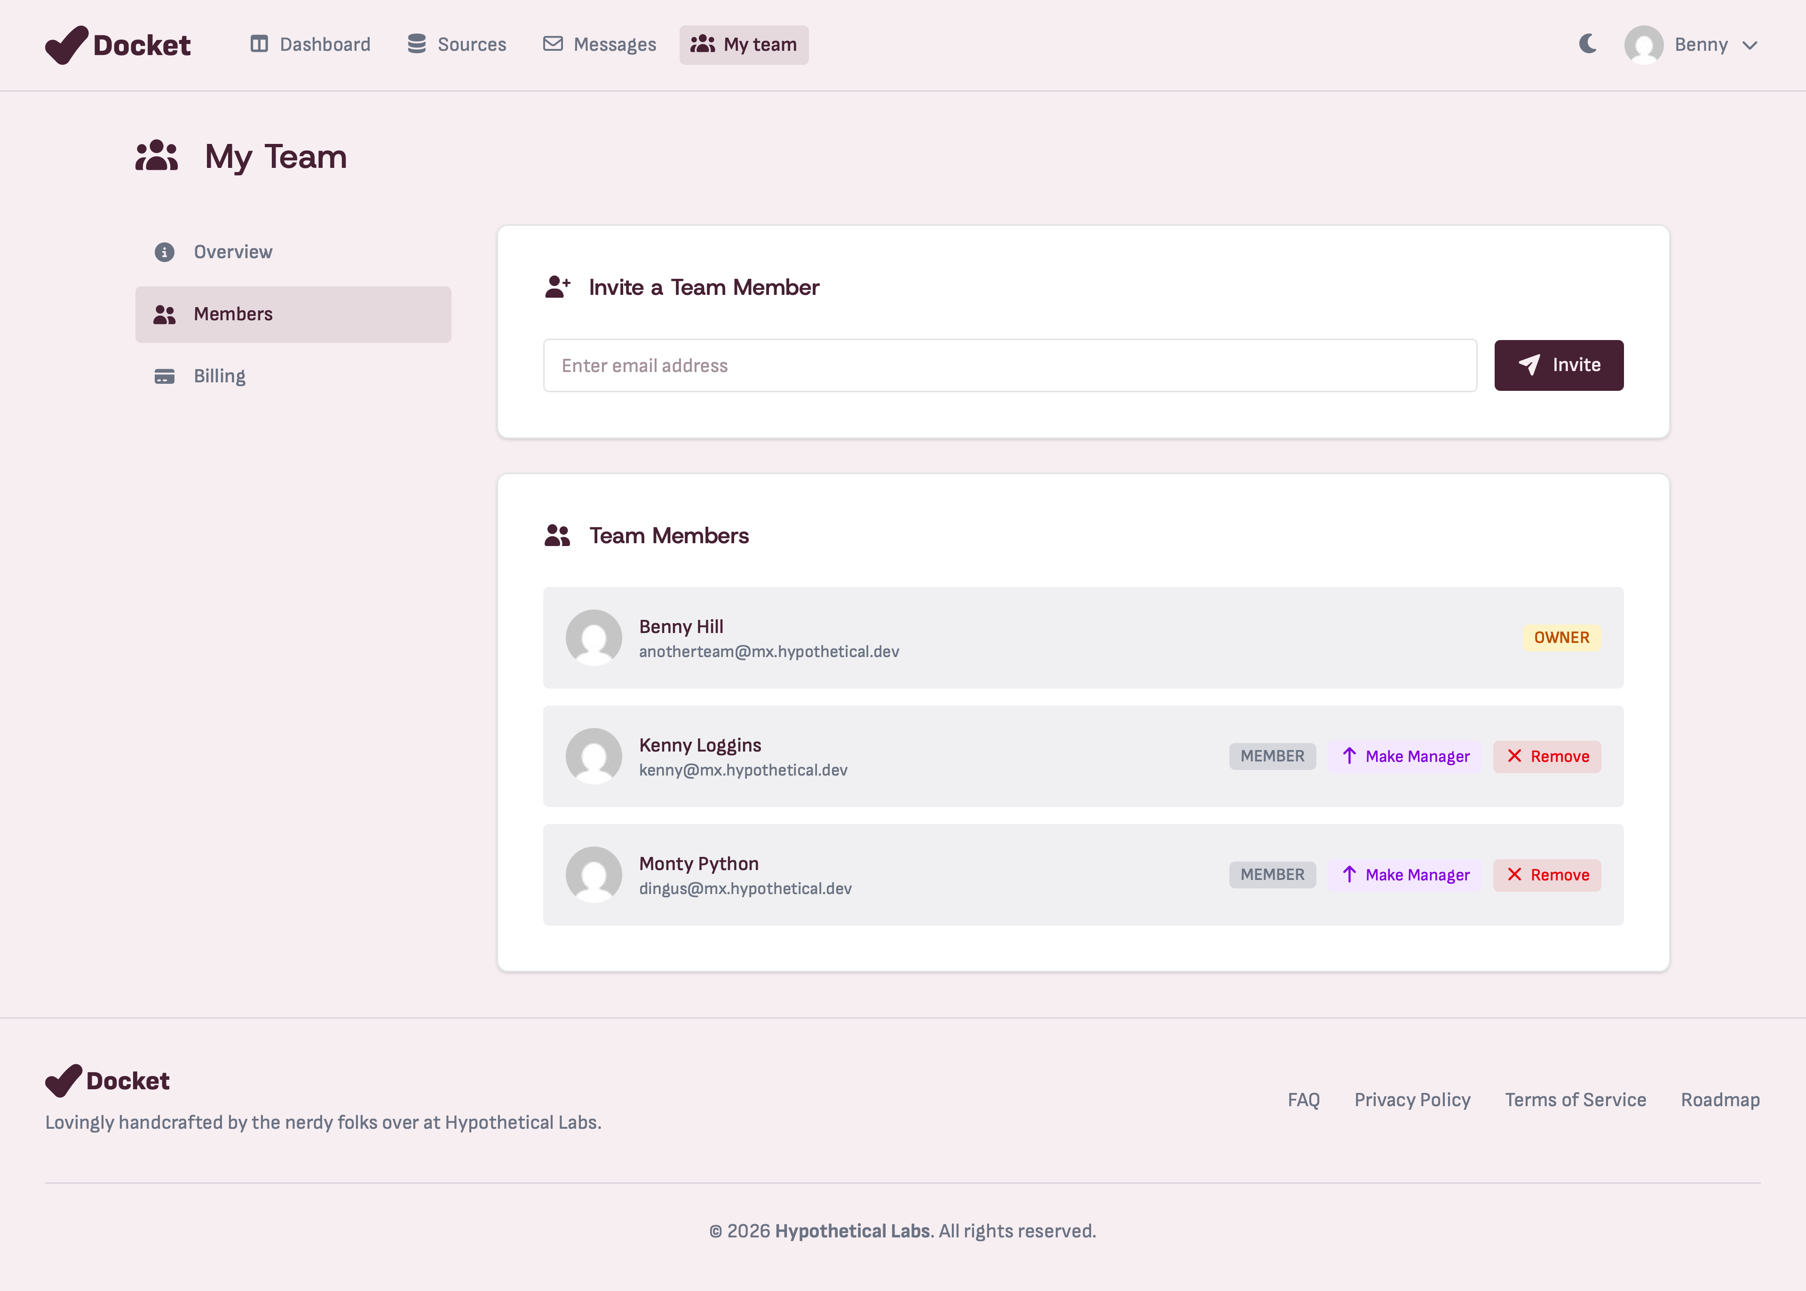Open Messages from the navigation bar
Image resolution: width=1806 pixels, height=1291 pixels.
[599, 45]
